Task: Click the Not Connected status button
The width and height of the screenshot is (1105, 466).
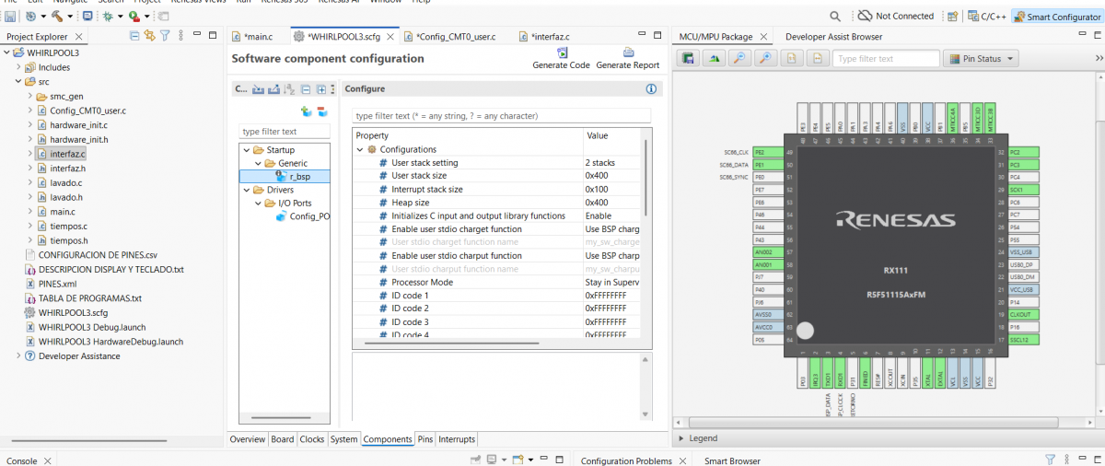Action: (x=896, y=17)
